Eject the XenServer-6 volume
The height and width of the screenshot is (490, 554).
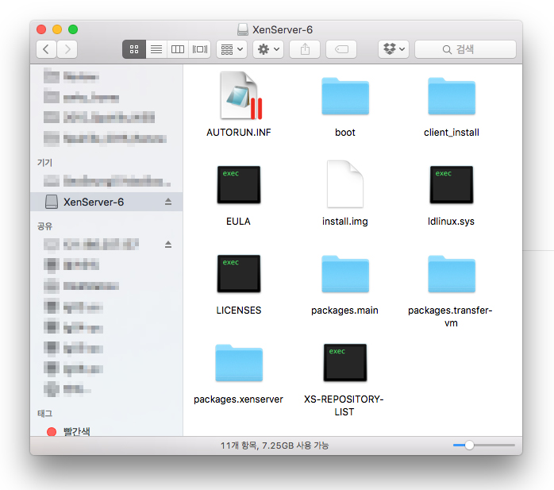[168, 202]
